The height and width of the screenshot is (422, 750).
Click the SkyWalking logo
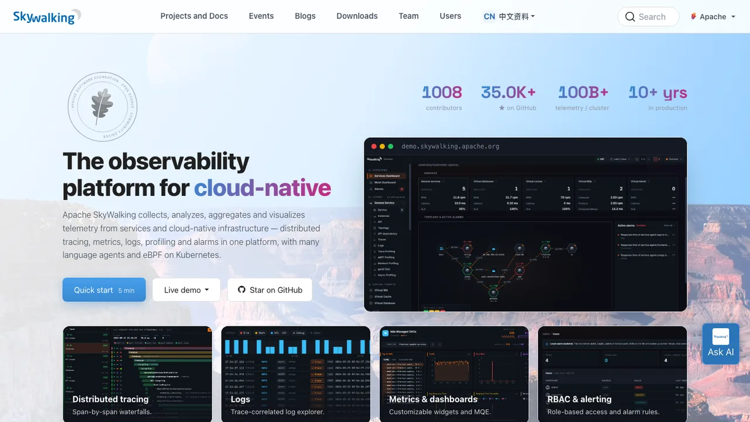click(x=47, y=16)
